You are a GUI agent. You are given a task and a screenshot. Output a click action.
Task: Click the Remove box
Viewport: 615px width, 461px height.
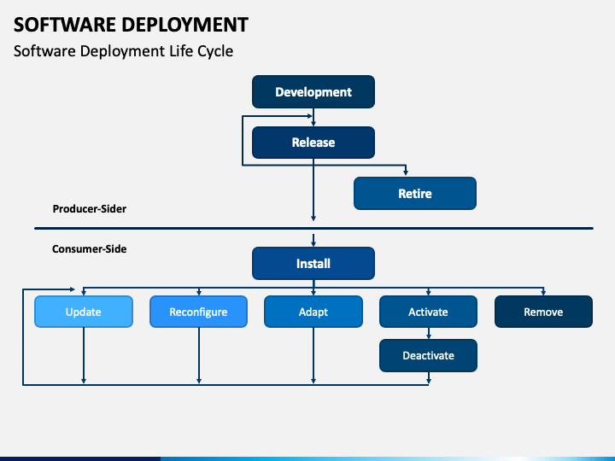(543, 312)
